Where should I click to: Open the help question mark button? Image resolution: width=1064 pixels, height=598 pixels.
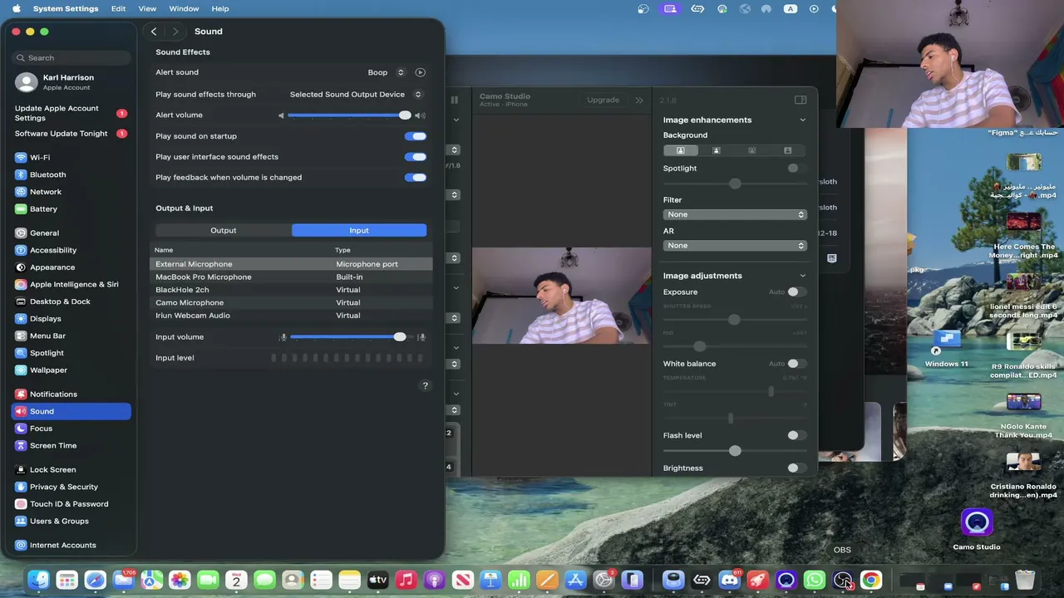(x=425, y=385)
